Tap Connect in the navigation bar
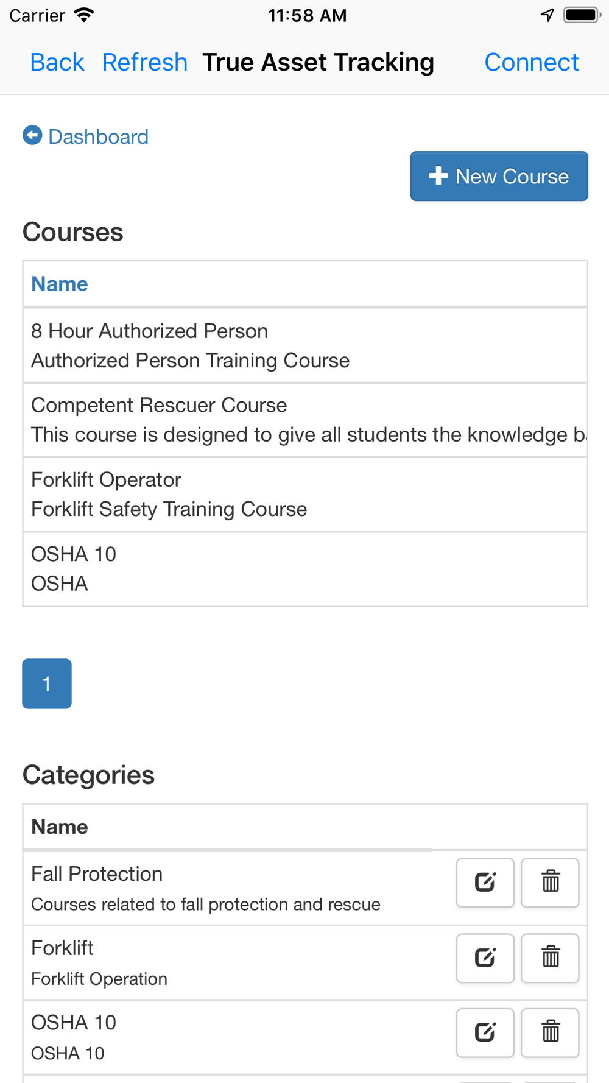The image size is (609, 1083). click(532, 62)
